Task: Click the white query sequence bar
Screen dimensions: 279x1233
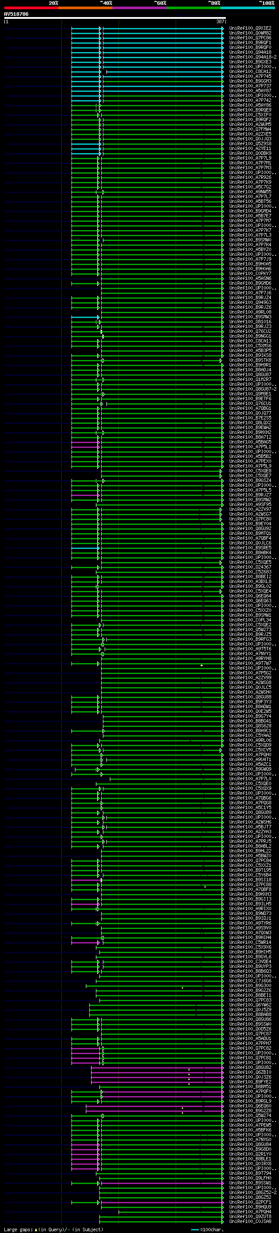Action: [x=115, y=18]
